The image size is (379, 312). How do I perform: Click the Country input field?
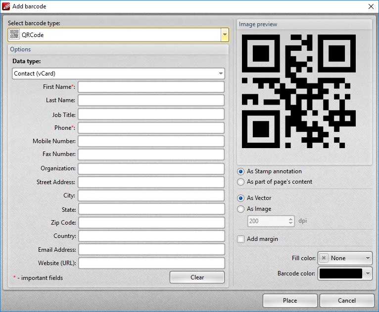(151, 236)
